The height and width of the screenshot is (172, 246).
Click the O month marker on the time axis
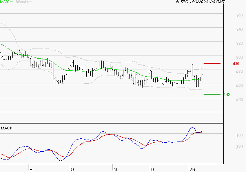click(72, 169)
